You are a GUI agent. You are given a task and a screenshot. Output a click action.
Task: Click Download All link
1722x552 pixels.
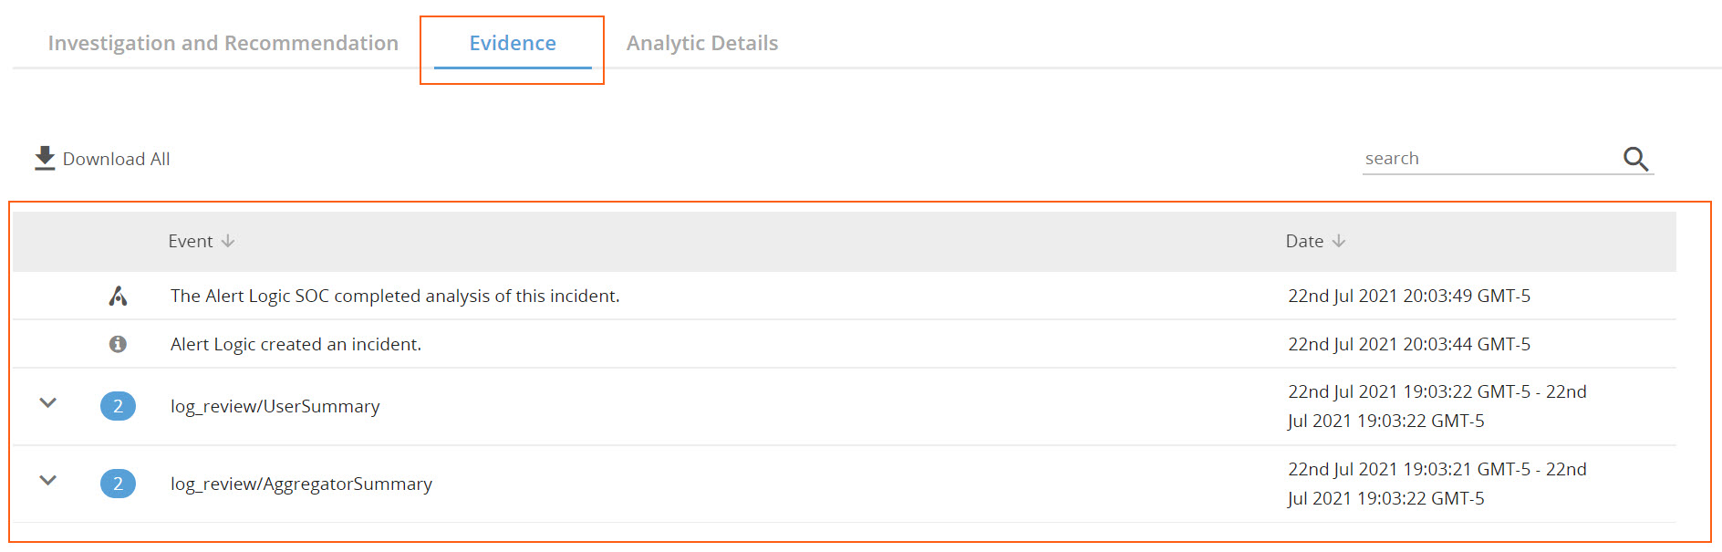116,159
